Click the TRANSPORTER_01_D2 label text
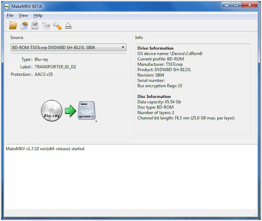The height and width of the screenshot is (221, 262). [x=55, y=67]
